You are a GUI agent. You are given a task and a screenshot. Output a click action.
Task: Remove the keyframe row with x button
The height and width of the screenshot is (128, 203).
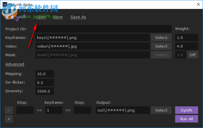tap(9, 110)
